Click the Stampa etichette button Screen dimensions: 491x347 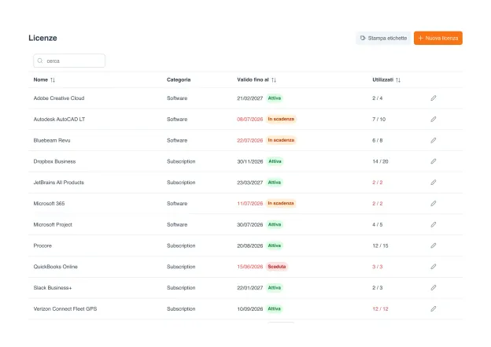point(383,38)
